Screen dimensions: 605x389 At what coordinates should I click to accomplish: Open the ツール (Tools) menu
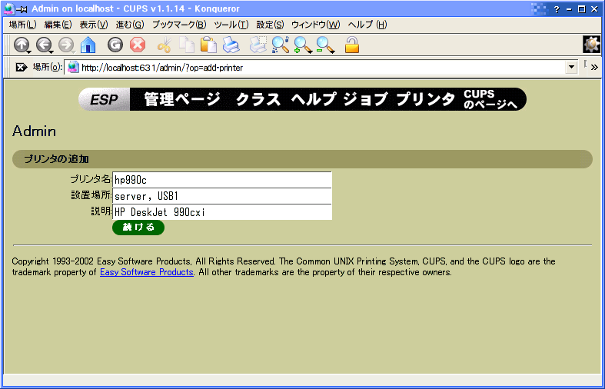[x=231, y=25]
